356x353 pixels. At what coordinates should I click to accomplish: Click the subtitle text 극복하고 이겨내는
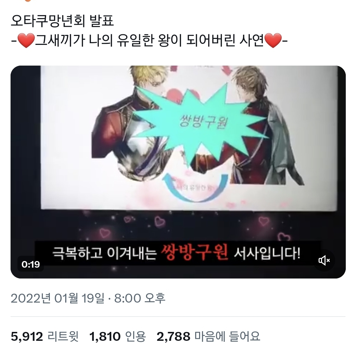pos(105,253)
